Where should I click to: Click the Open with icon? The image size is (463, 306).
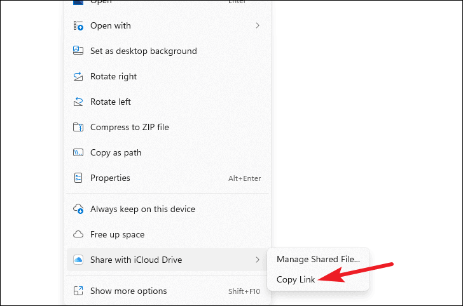tap(78, 25)
